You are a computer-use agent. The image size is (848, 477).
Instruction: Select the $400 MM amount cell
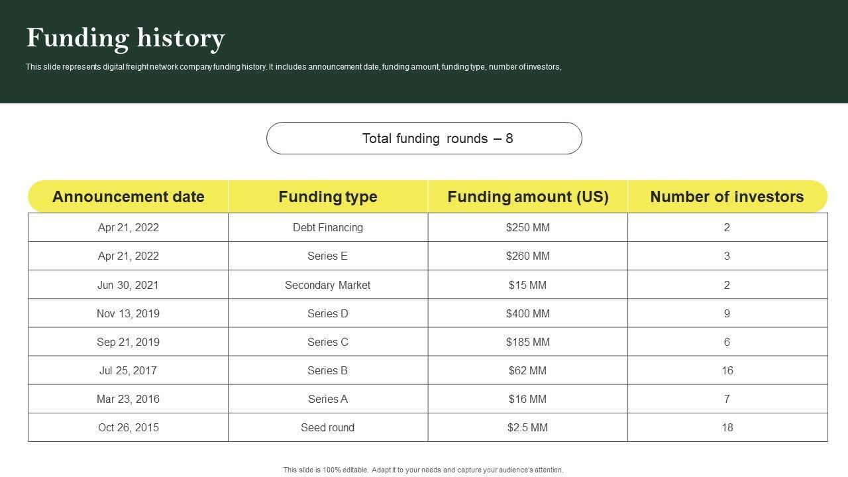click(528, 313)
